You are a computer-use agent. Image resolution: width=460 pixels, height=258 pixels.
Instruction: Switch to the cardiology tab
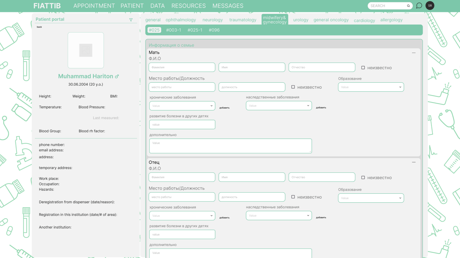[364, 20]
